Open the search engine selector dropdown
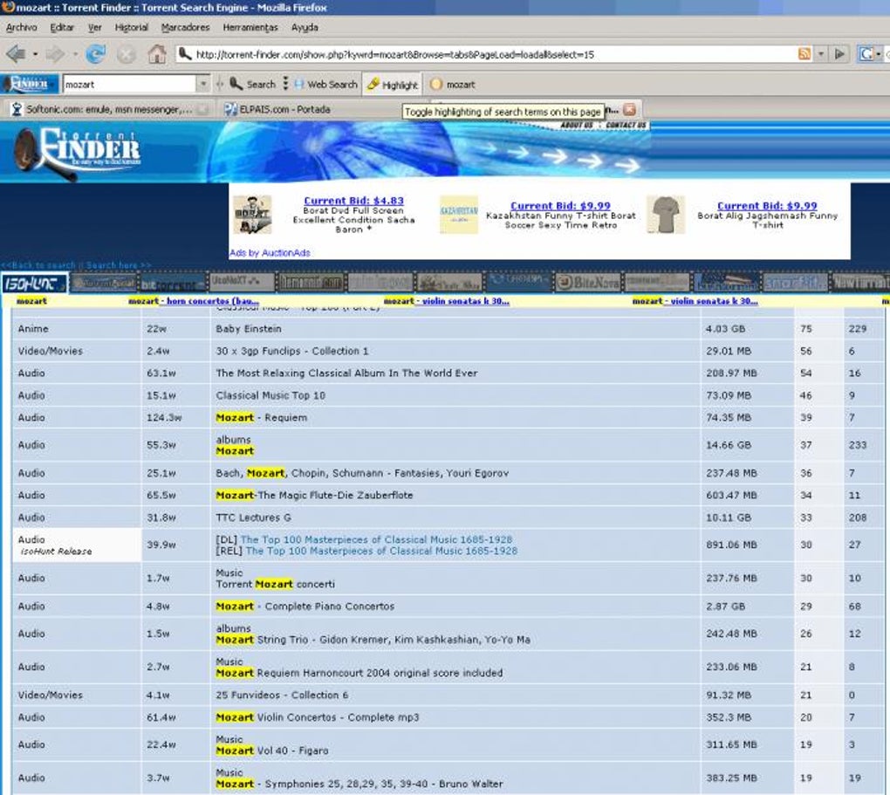The width and height of the screenshot is (890, 795). 880,54
